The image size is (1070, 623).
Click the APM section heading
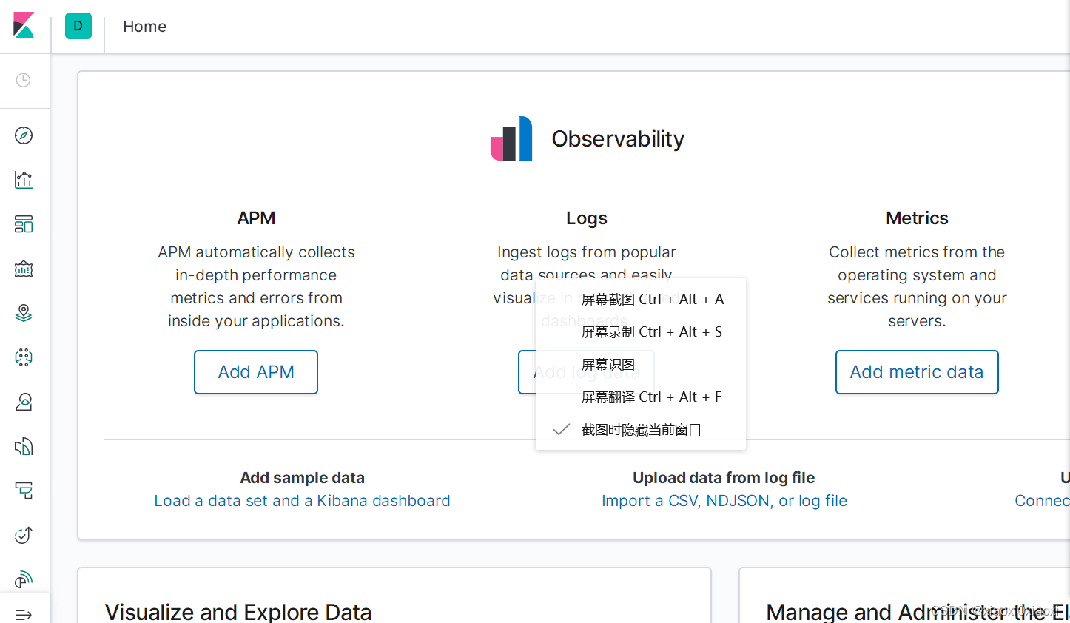[x=256, y=218]
